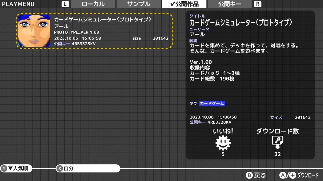Click the いいね! smiley gear icon

[223, 143]
